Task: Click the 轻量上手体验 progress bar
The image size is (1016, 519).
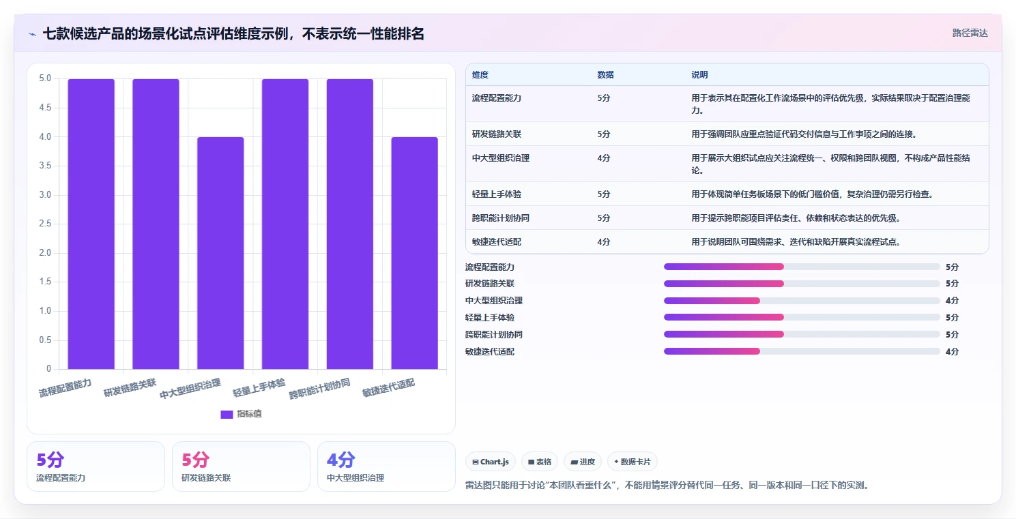Action: (802, 317)
